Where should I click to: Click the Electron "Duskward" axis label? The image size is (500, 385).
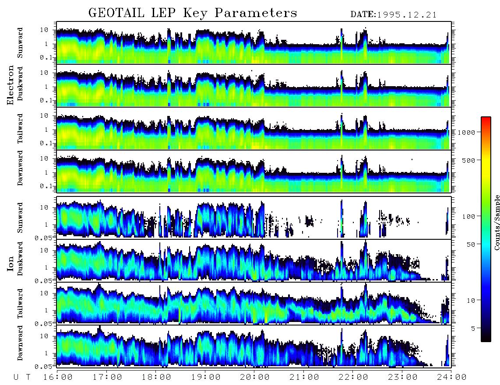tap(20, 84)
